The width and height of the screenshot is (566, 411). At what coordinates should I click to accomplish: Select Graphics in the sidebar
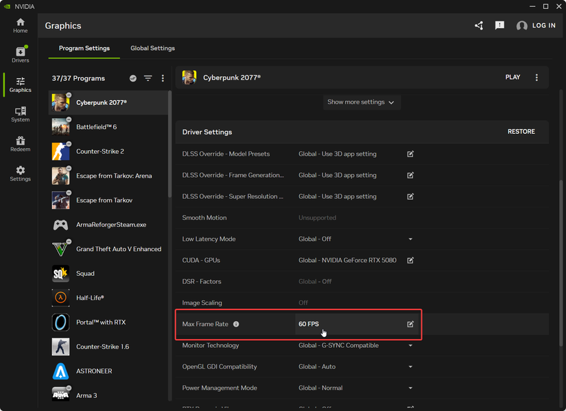tap(20, 85)
